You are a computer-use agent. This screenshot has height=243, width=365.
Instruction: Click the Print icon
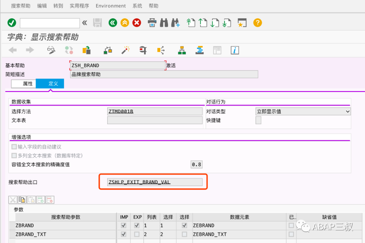[152, 23]
